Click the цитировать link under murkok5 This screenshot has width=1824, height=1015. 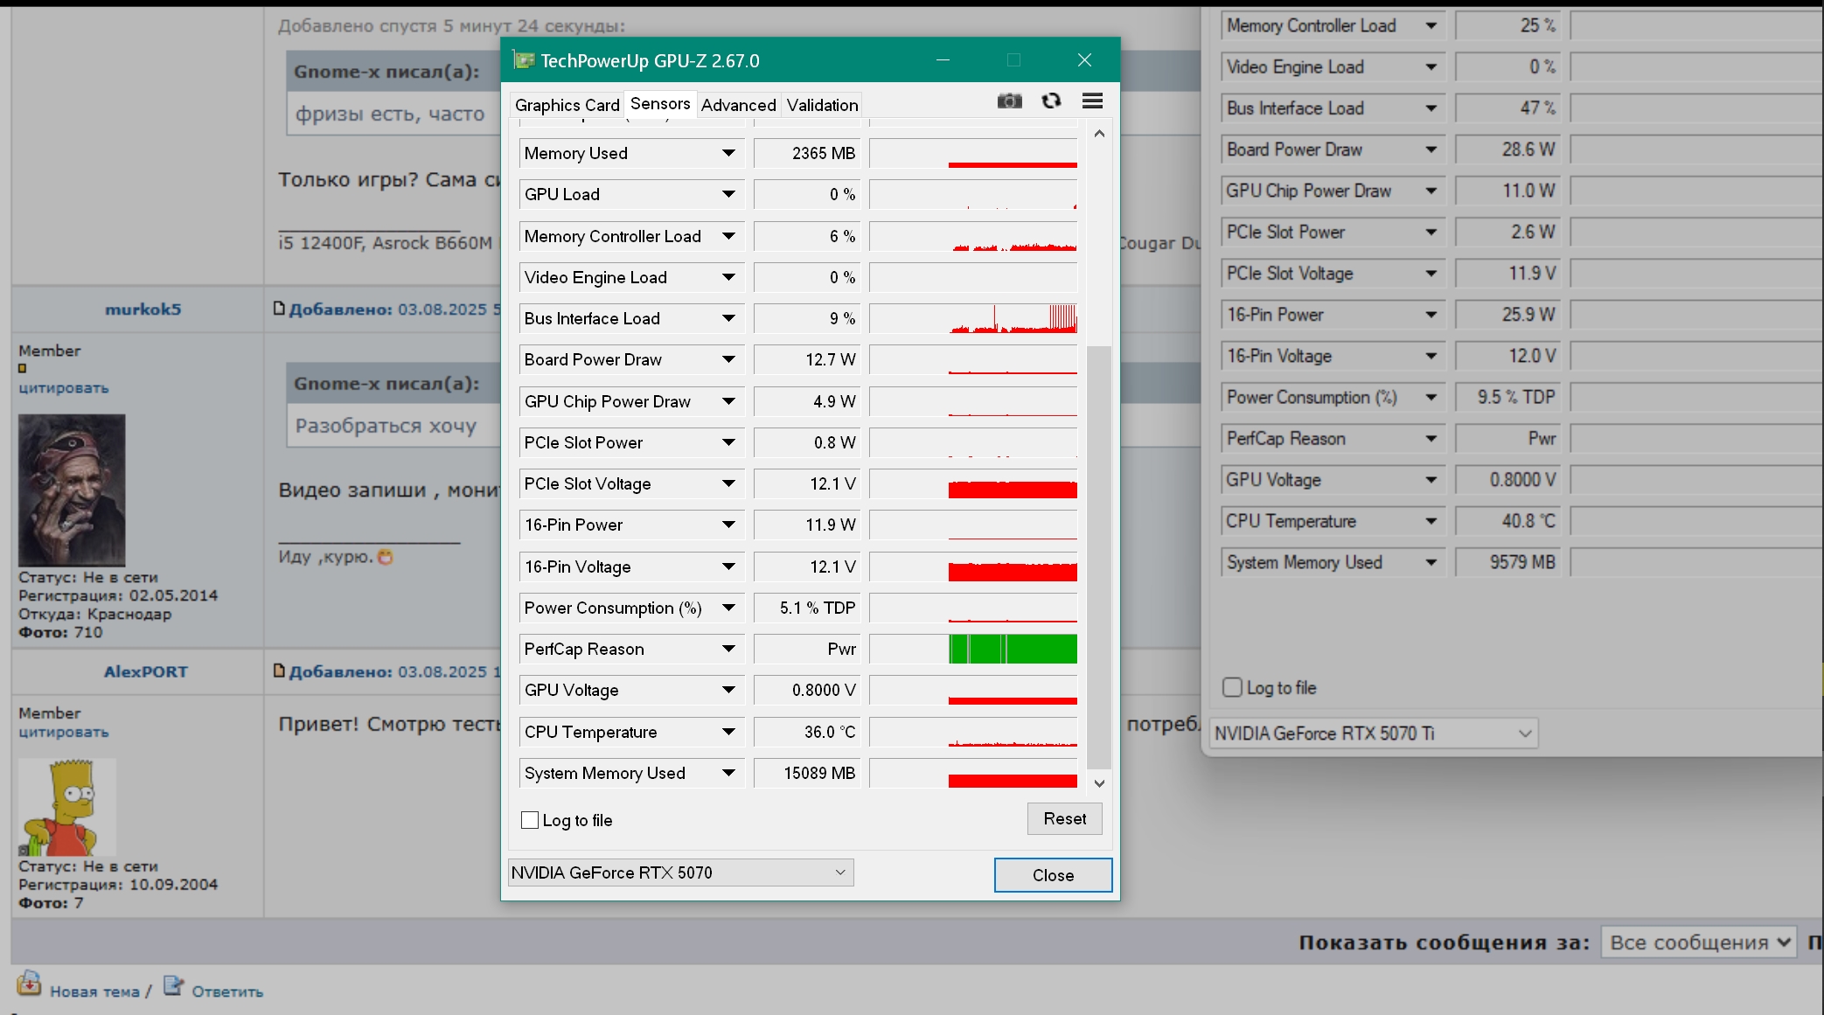[64, 387]
